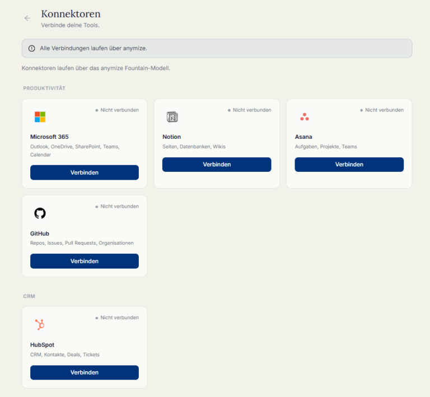430x397 pixels.
Task: Click GitHub 'Nicht verbunden' status
Action: 117,206
